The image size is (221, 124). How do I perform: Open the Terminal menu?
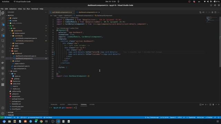click(x=35, y=9)
